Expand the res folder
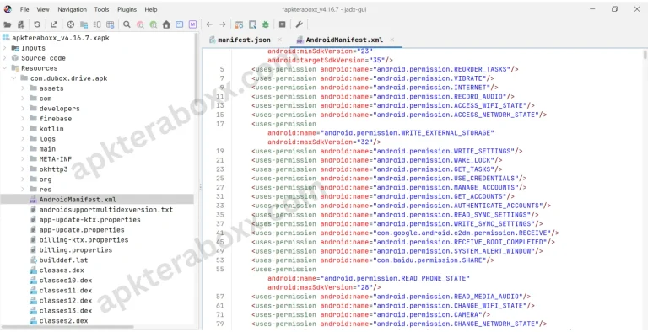This screenshot has width=648, height=332. tap(23, 189)
